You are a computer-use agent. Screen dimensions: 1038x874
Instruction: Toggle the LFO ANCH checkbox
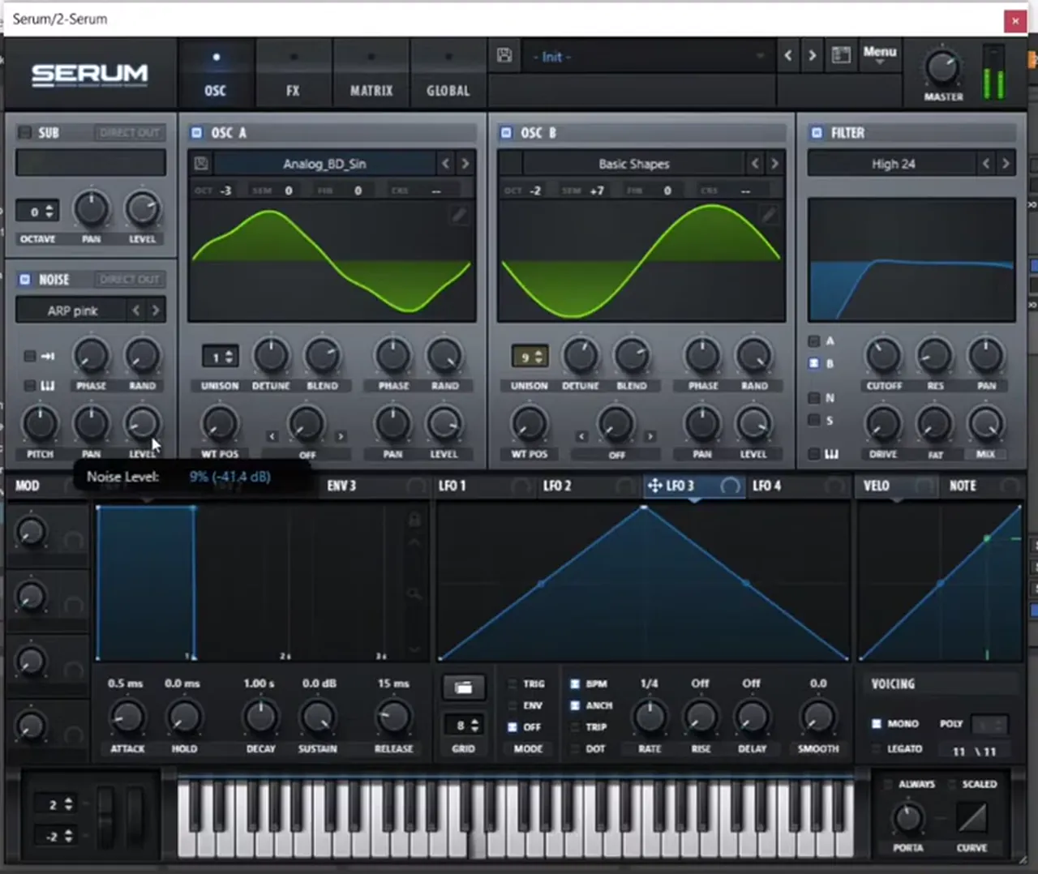(575, 705)
